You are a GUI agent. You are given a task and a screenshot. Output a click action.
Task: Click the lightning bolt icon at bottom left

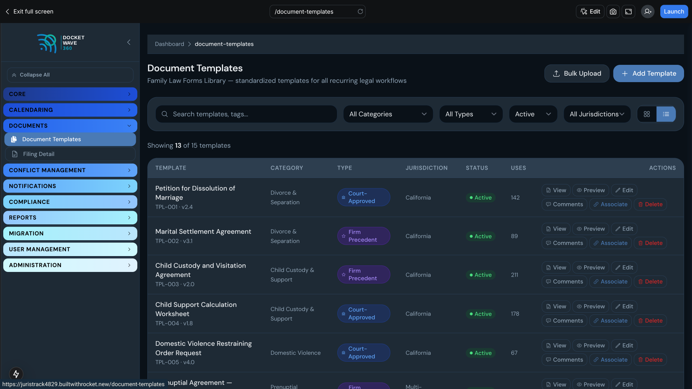click(x=16, y=374)
